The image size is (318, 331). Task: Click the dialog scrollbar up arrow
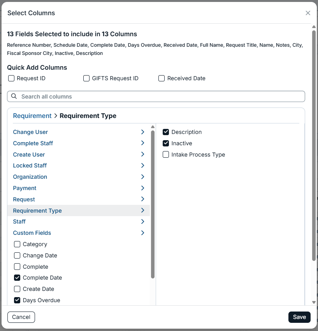click(314, 27)
